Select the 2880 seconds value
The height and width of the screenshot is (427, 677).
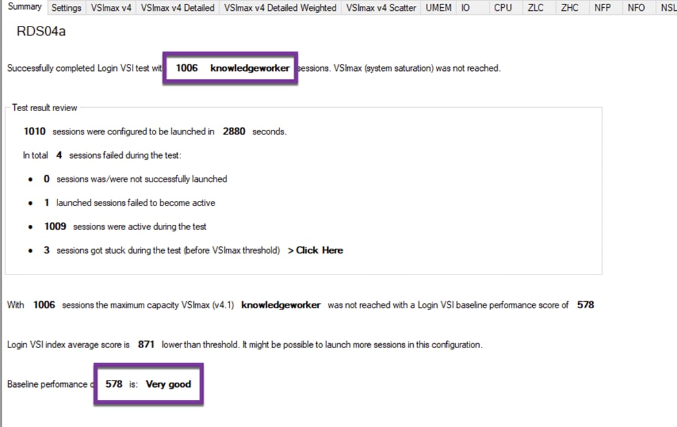click(234, 131)
